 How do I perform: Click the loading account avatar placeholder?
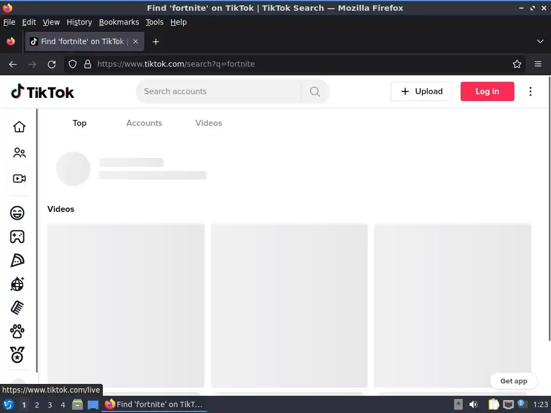pos(73,169)
